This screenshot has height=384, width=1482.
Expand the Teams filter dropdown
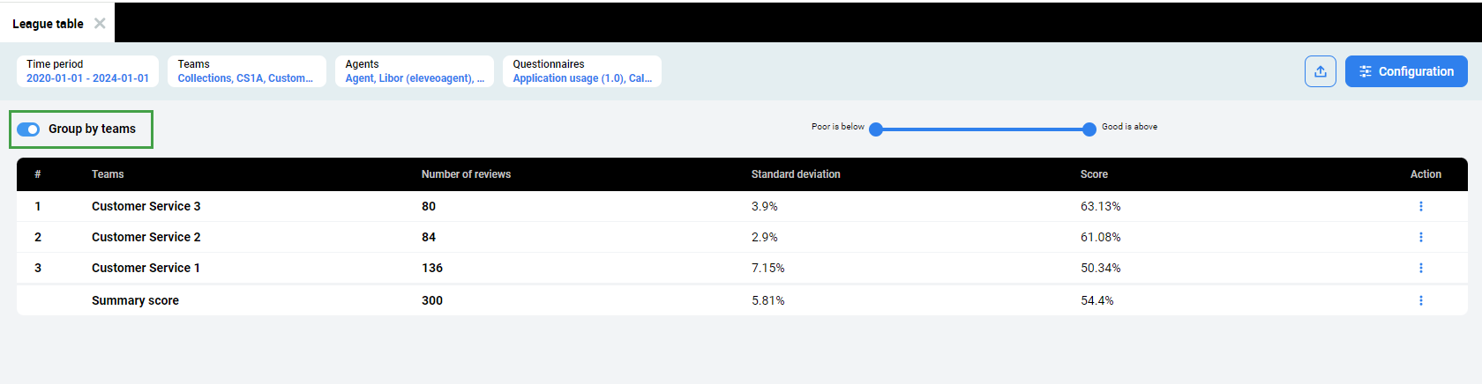point(246,71)
